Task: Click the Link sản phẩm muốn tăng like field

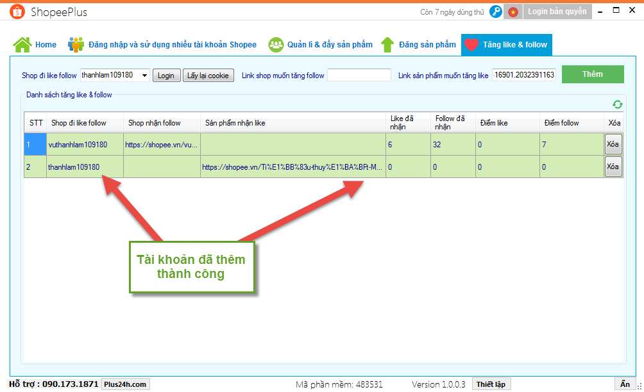Action: click(x=524, y=75)
